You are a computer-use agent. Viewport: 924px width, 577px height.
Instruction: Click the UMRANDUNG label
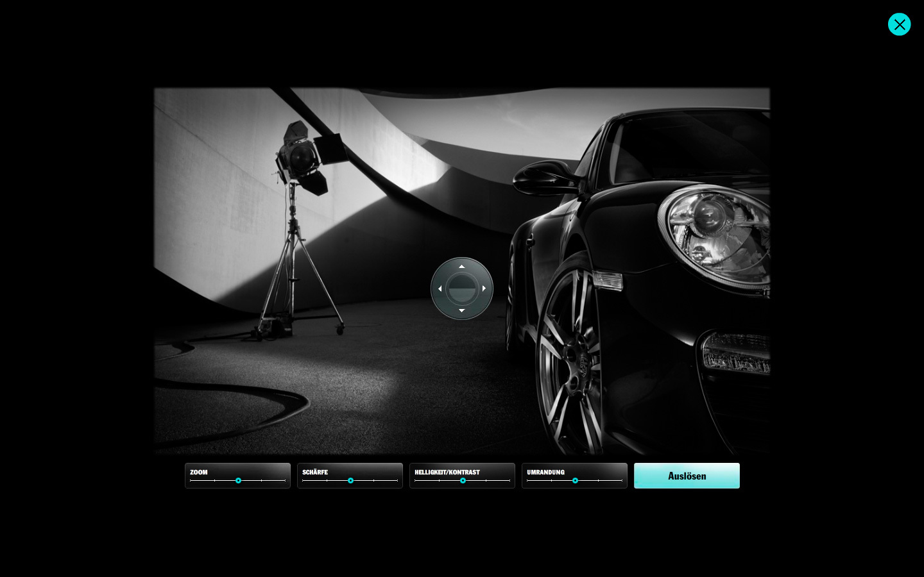pos(546,472)
